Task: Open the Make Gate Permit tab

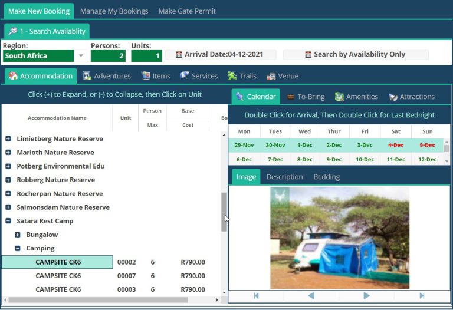Action: click(187, 11)
